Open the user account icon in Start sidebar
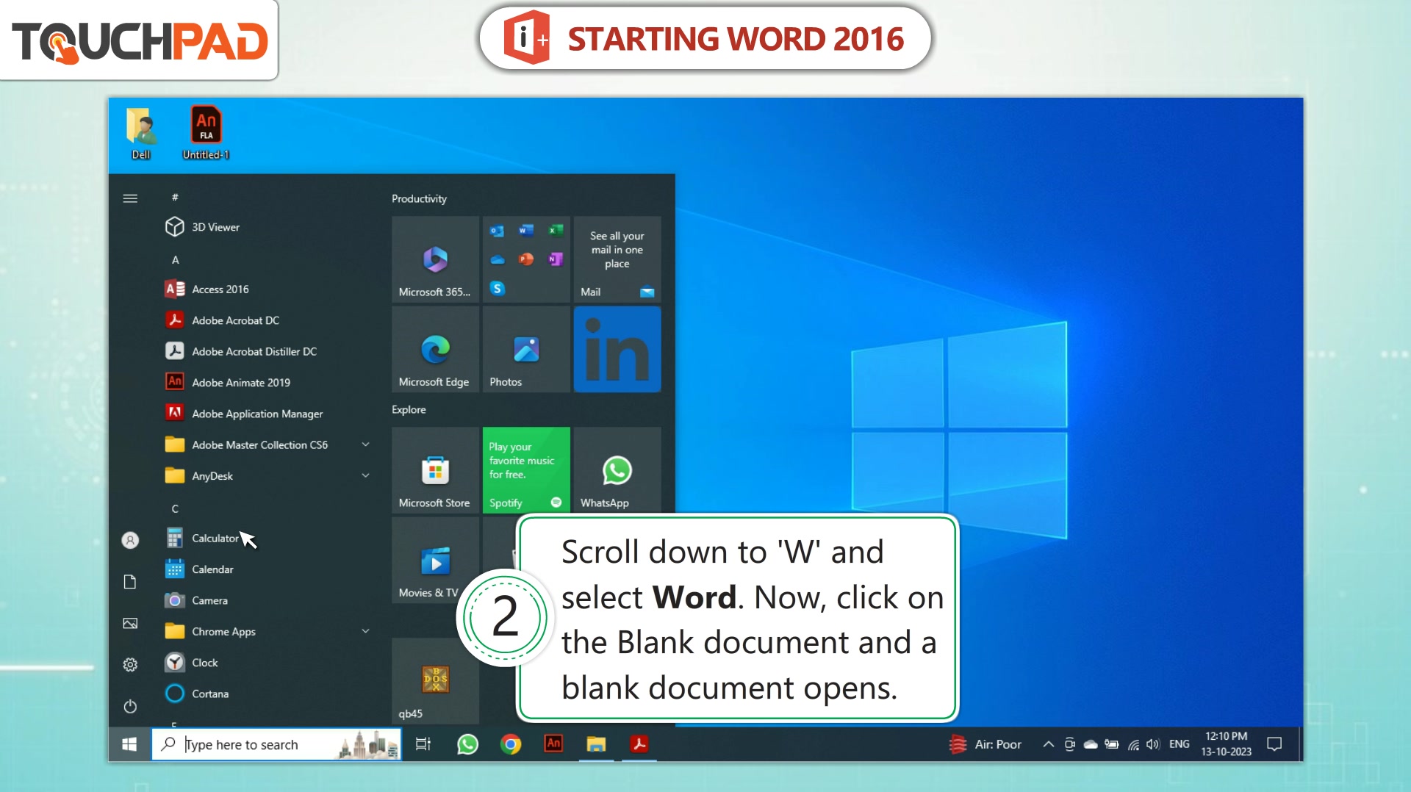The height and width of the screenshot is (792, 1411). click(x=130, y=541)
